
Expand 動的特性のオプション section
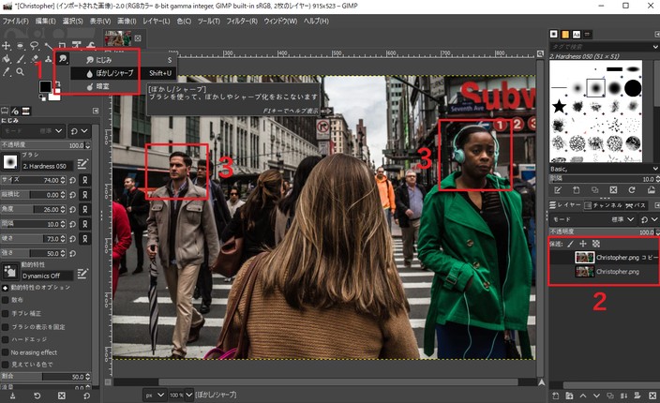tap(5, 288)
